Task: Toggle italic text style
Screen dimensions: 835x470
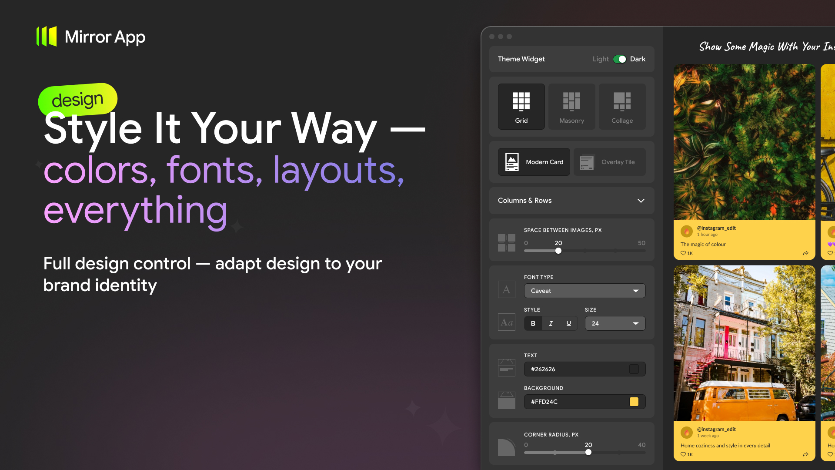Action: [x=551, y=323]
